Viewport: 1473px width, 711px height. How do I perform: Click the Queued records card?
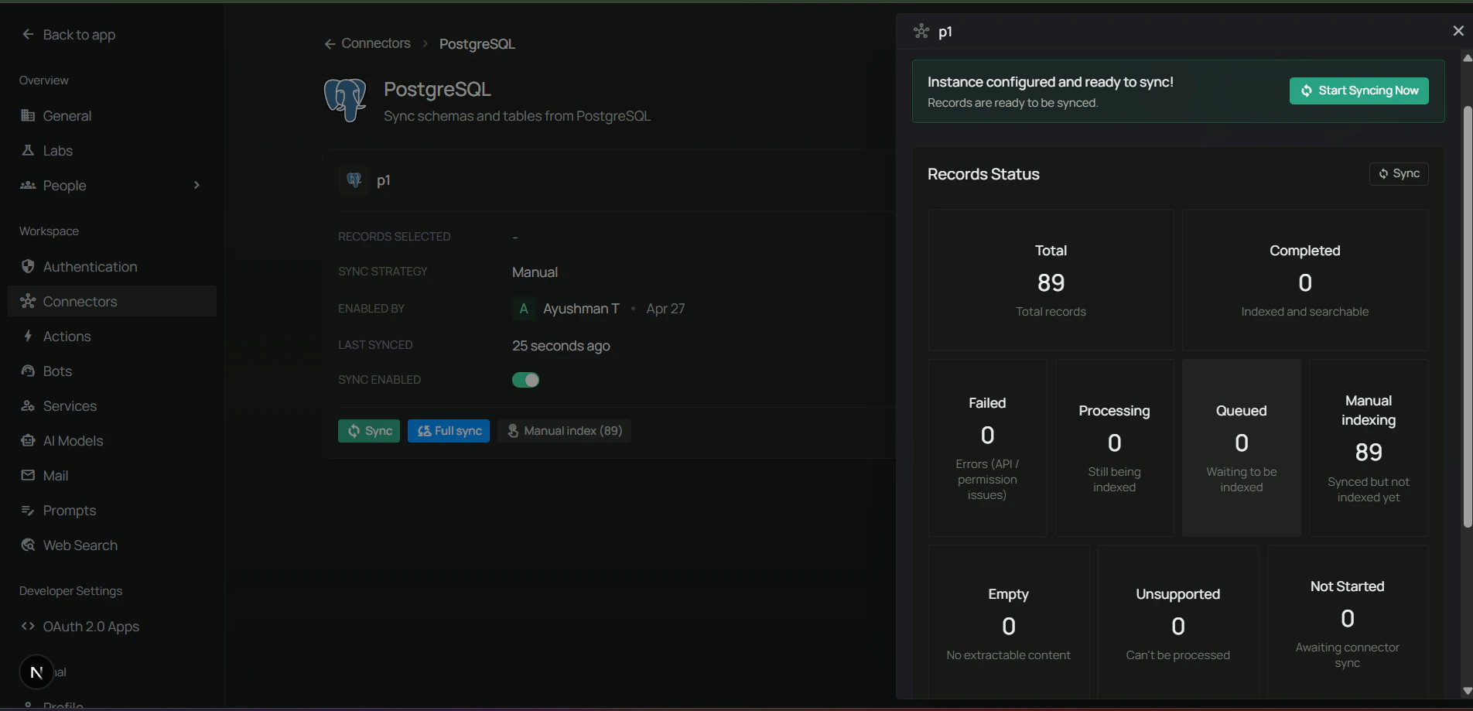[1241, 448]
